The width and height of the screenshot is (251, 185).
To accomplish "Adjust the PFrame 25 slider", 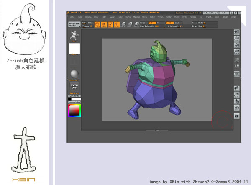I will click(x=87, y=26).
